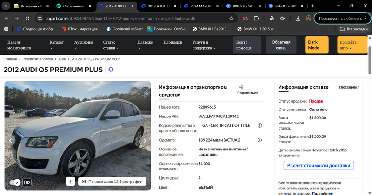Go forward to next page

click(17, 18)
